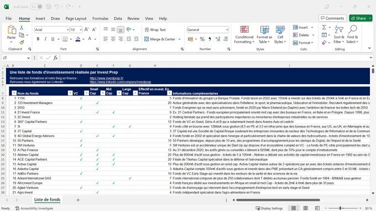Click the Orientation text angle icon

point(129,29)
